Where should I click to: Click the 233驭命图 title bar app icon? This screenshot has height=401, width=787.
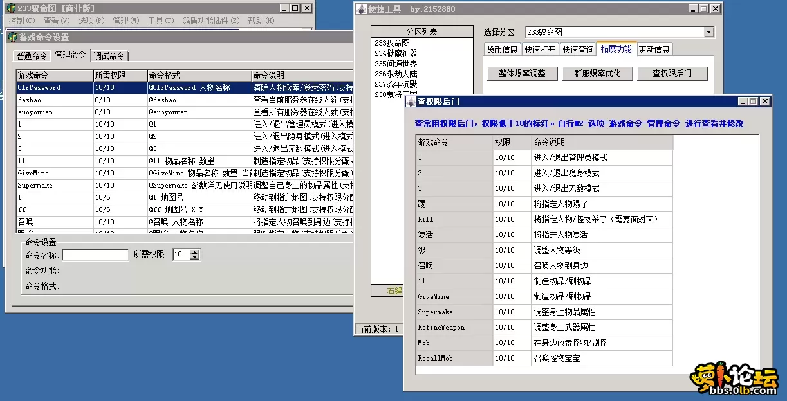11,8
